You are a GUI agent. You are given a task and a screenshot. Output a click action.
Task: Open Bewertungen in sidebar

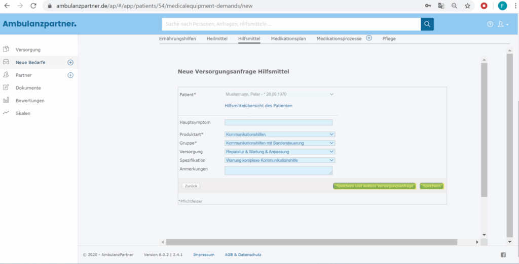[x=30, y=101]
